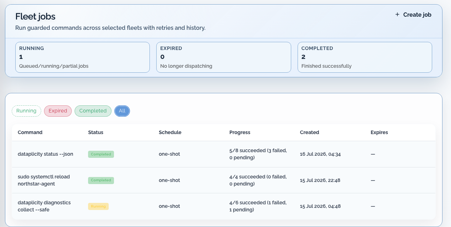This screenshot has width=451, height=227.
Task: Click one-shot schedule in diagnostics collect row
Action: 169,206
